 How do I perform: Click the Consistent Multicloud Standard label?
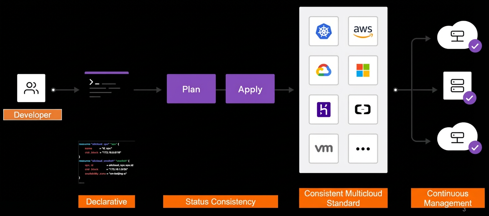click(x=343, y=198)
